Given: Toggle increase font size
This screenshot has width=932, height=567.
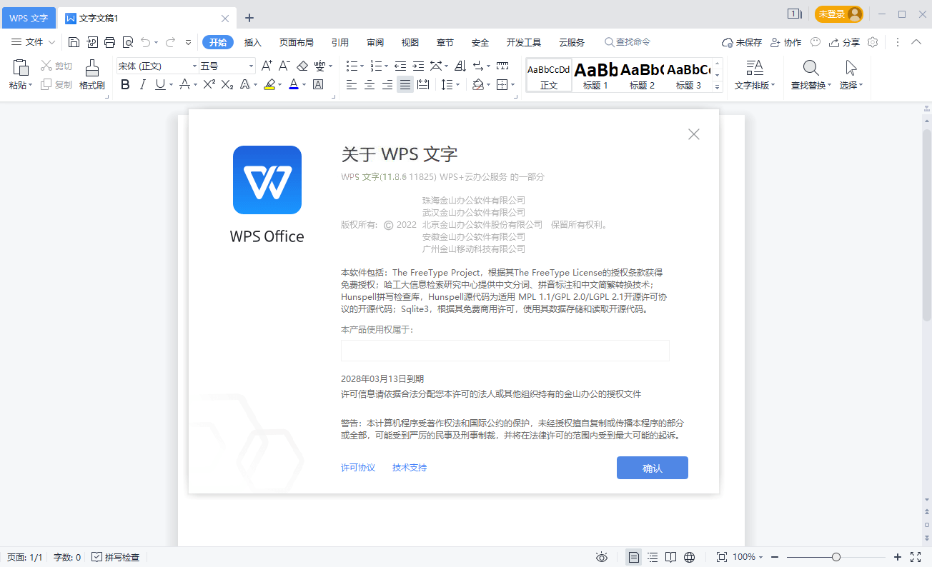Looking at the screenshot, I should (265, 64).
